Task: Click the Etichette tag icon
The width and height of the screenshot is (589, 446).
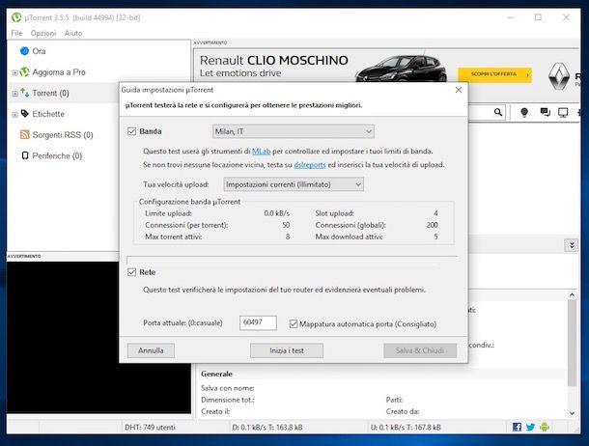Action: coord(24,114)
